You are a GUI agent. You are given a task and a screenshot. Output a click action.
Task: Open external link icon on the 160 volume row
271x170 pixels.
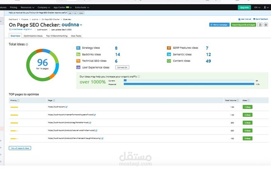pos(102,139)
